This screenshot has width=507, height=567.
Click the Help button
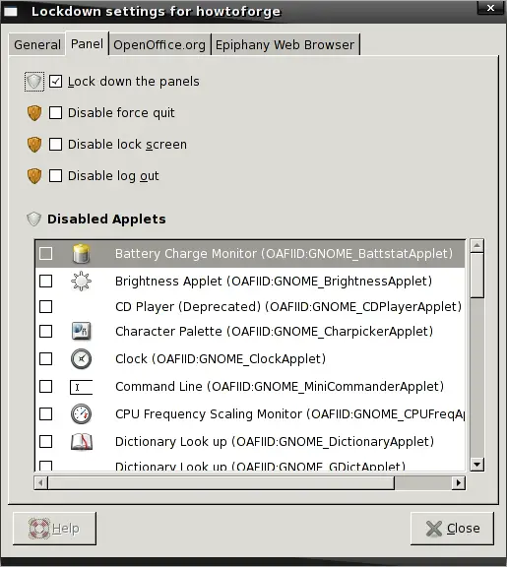tap(54, 529)
